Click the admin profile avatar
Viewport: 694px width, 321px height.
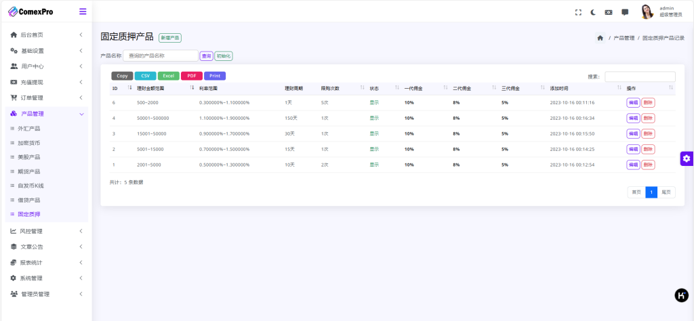647,12
